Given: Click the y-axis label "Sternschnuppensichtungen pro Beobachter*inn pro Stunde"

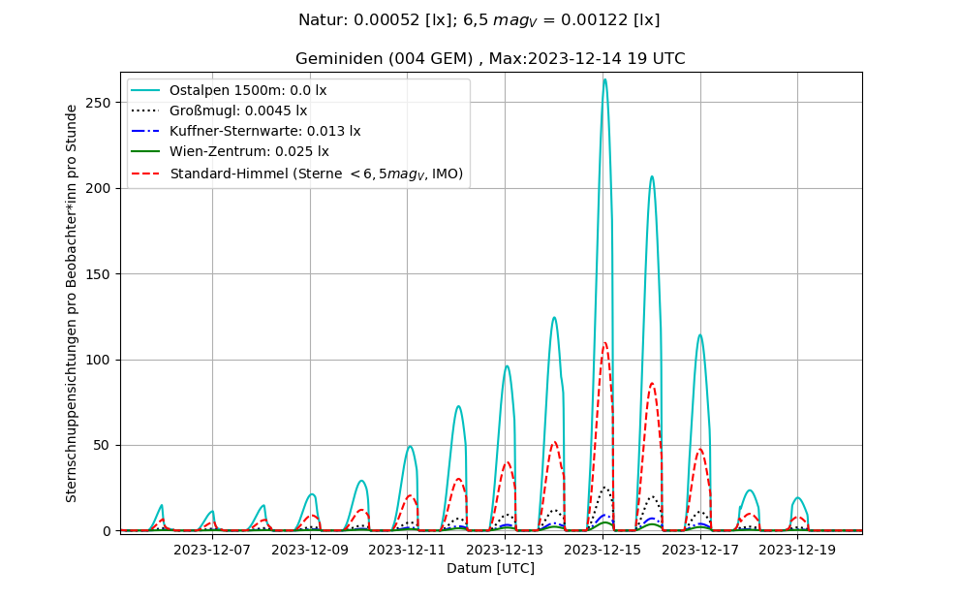Looking at the screenshot, I should (72, 303).
